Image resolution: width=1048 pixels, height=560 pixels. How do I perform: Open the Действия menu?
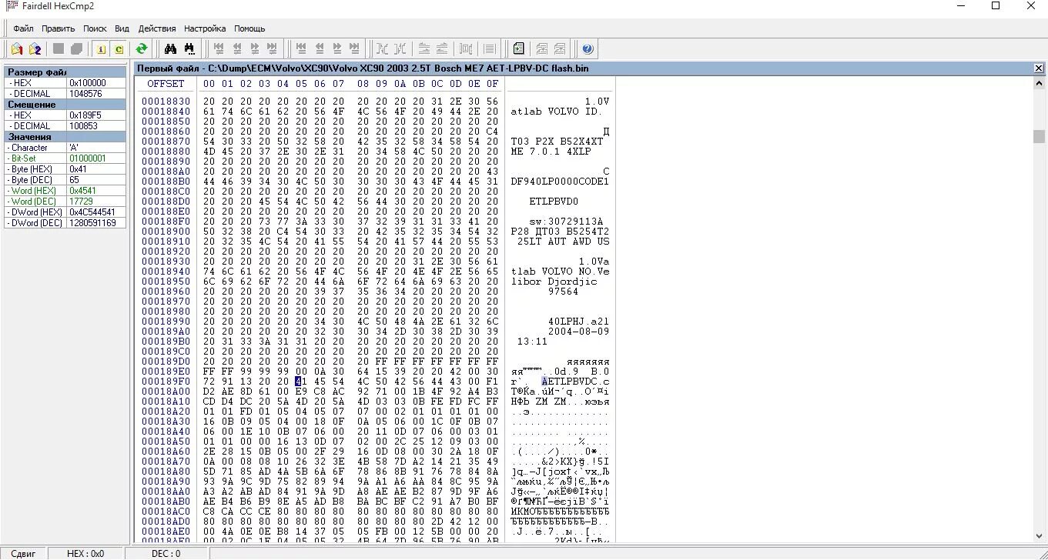(157, 28)
